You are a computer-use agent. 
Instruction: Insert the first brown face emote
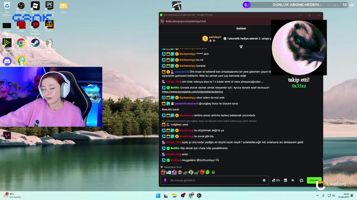click(x=163, y=172)
